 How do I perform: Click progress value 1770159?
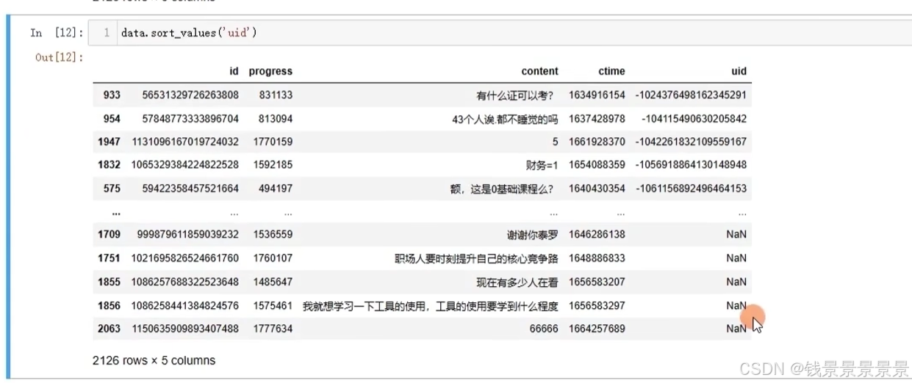[273, 142]
